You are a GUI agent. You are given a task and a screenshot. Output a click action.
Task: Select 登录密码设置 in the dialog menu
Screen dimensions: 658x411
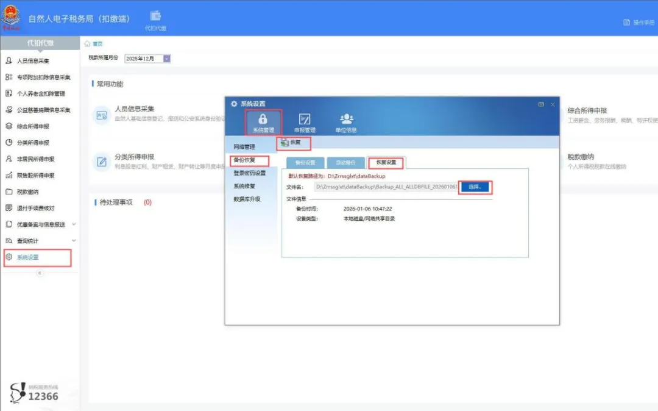pos(250,173)
